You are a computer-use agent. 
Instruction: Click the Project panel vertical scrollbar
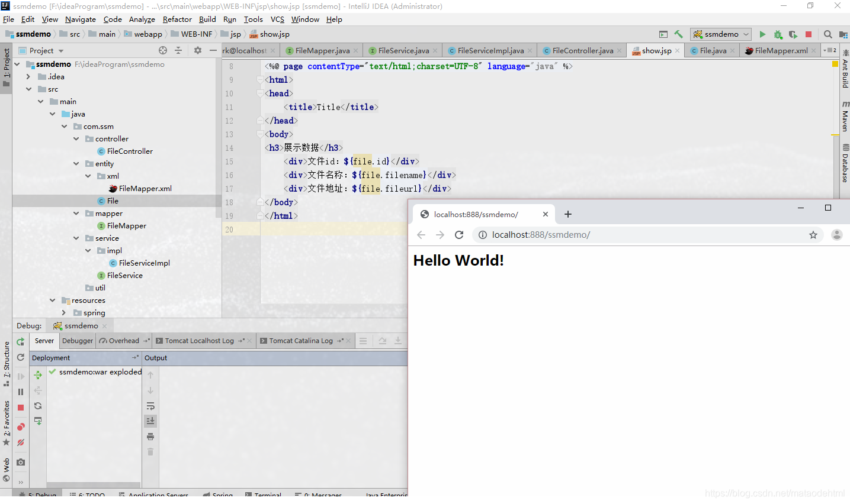click(x=219, y=137)
